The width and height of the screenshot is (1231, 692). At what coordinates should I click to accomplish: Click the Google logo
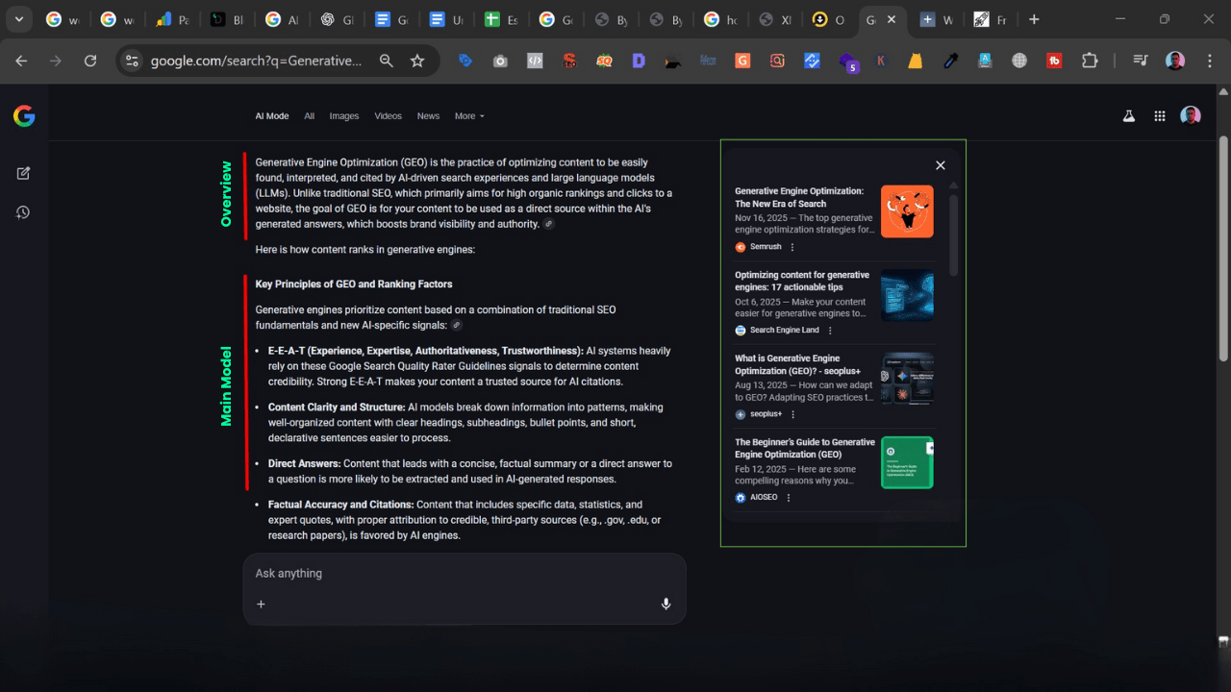[23, 115]
